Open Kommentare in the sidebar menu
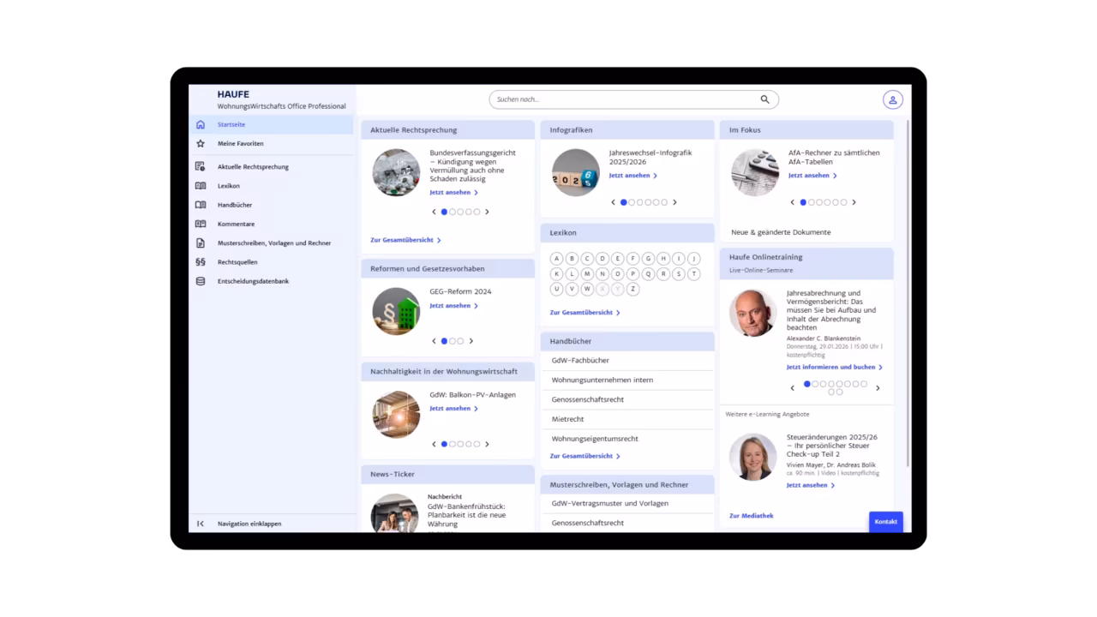This screenshot has width=1097, height=617. click(x=236, y=225)
